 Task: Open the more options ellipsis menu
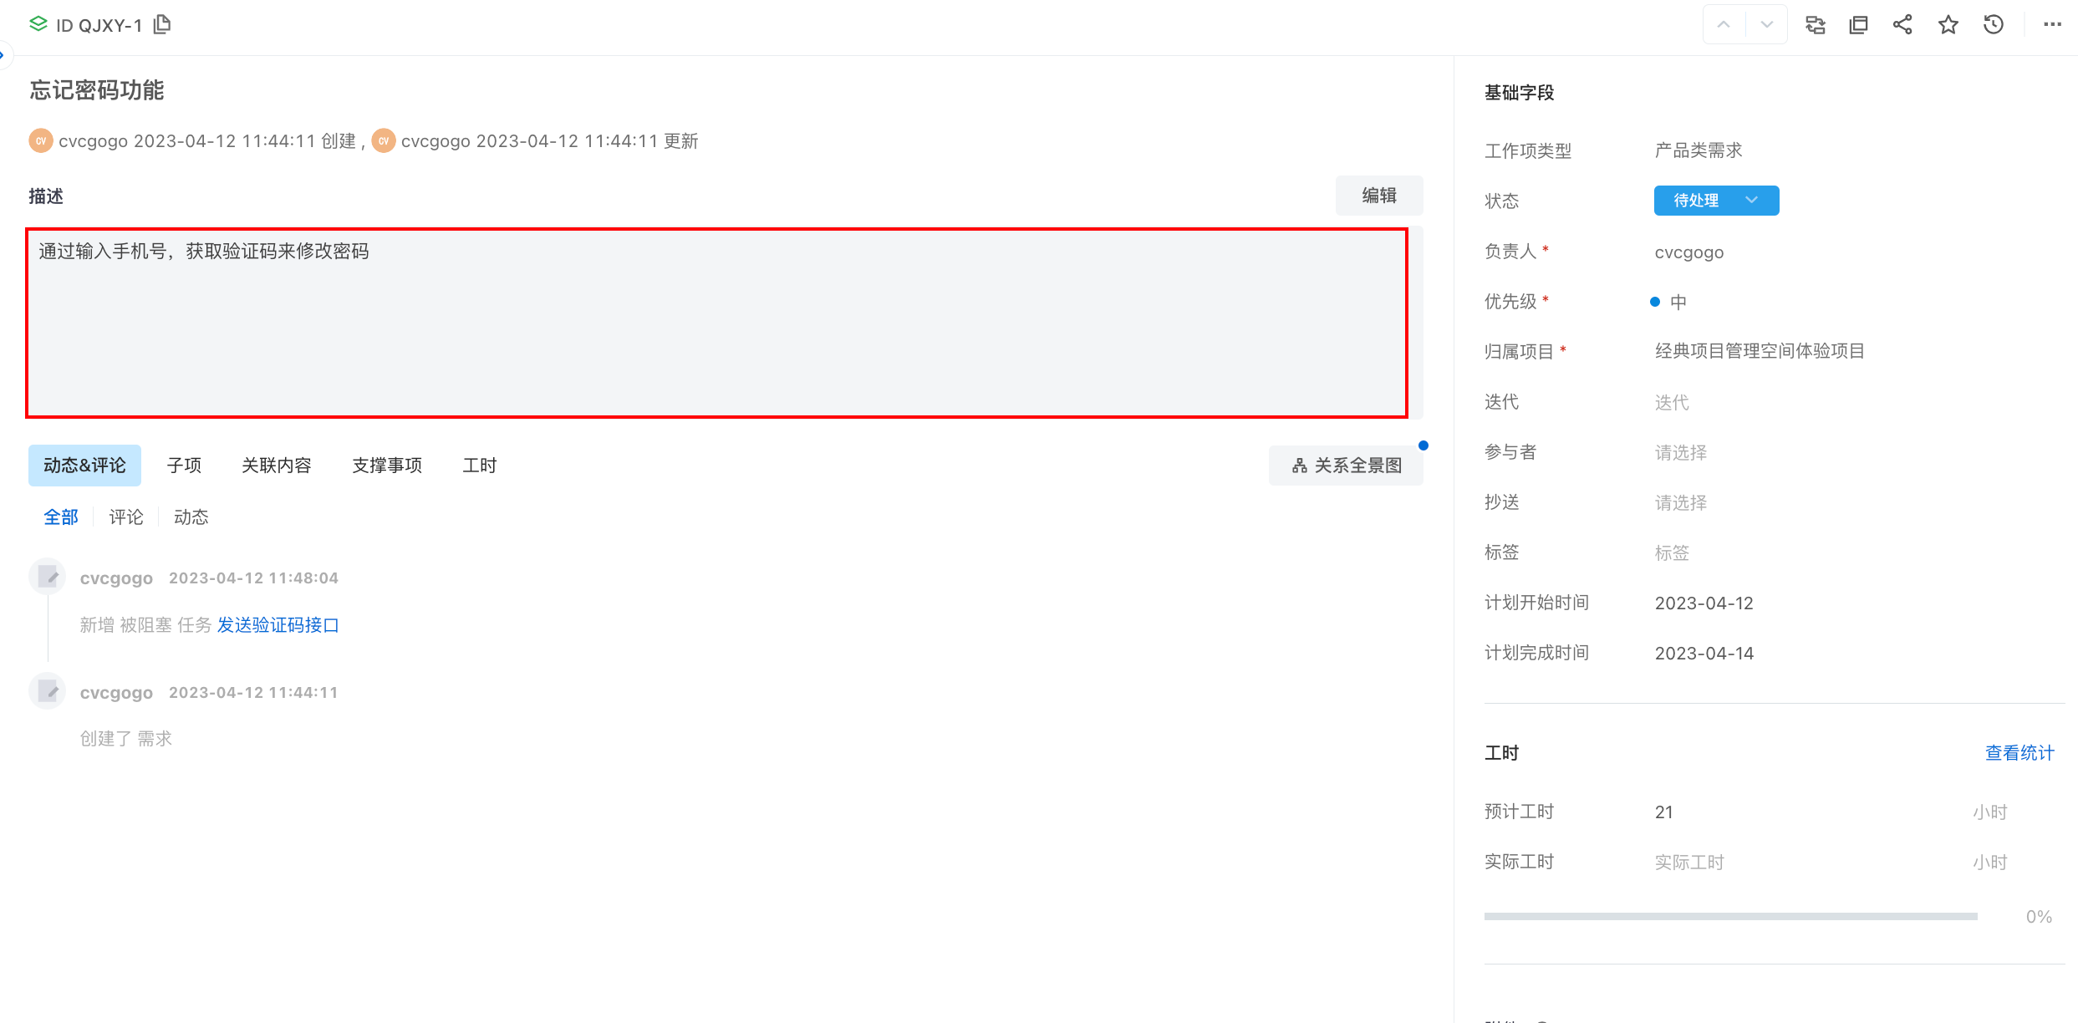[2052, 25]
